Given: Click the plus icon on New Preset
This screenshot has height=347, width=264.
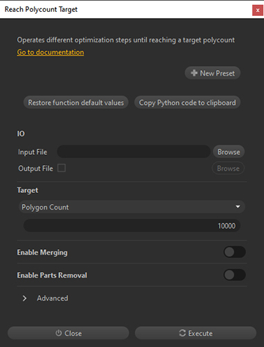Looking at the screenshot, I should (194, 73).
